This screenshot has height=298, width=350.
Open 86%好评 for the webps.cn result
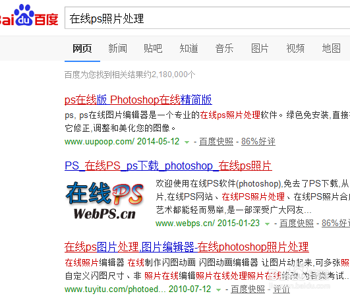click(335, 223)
